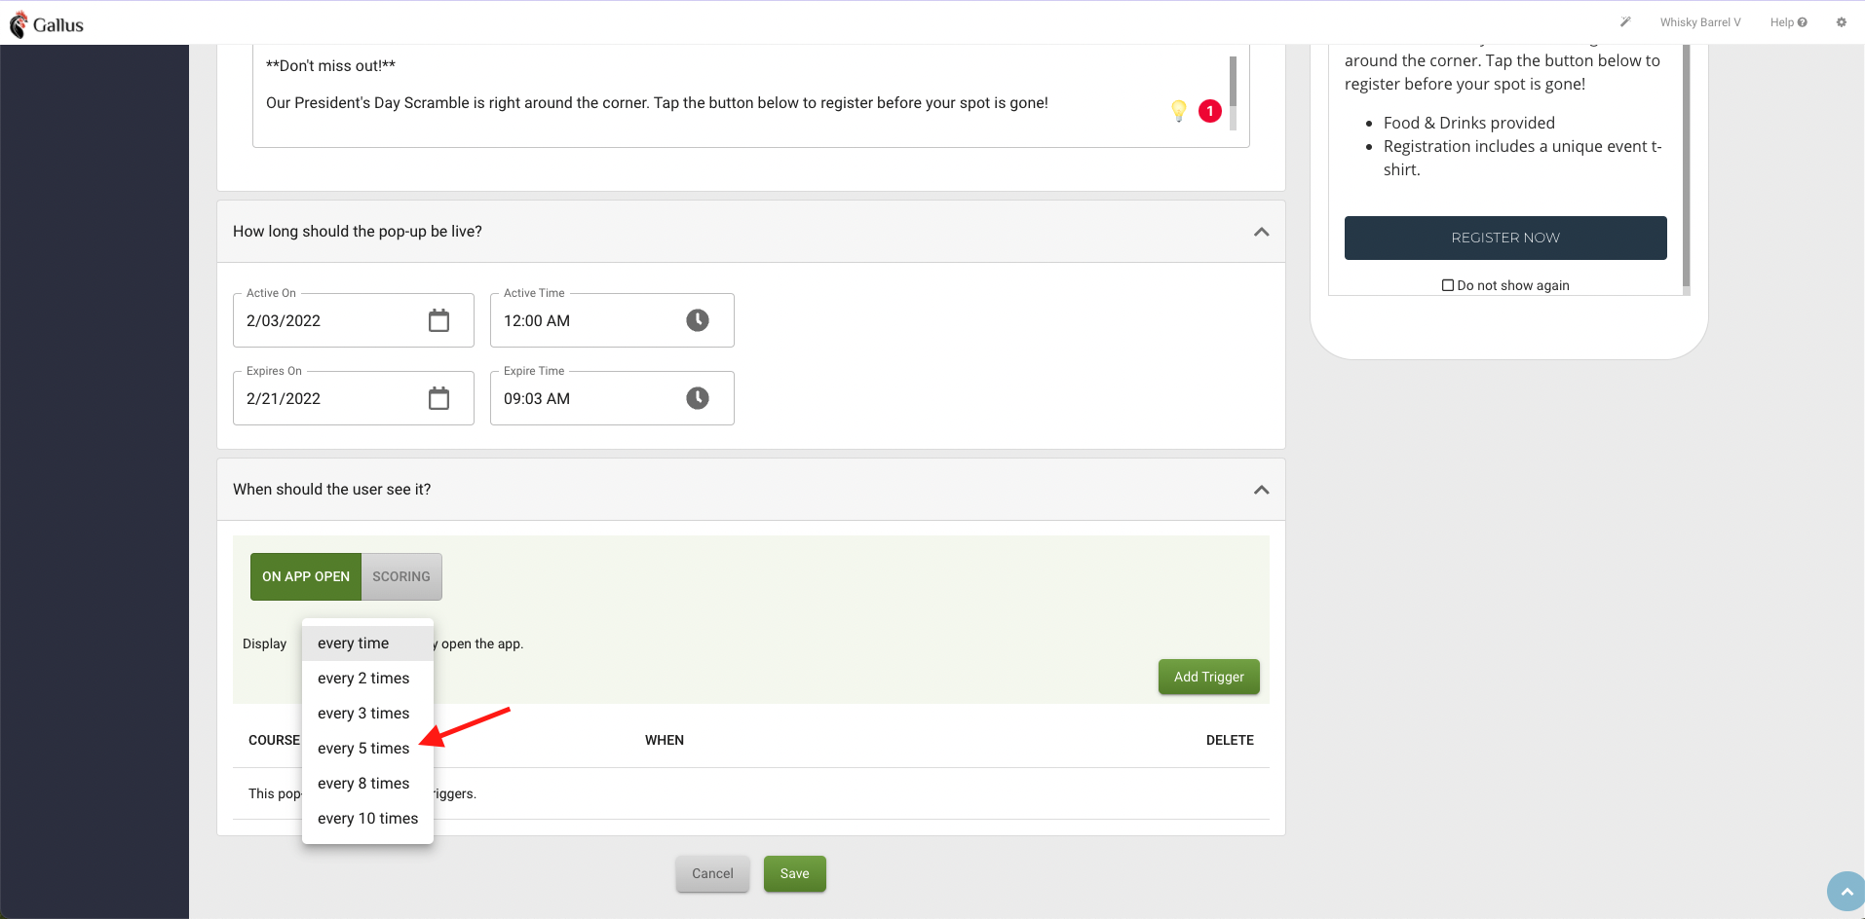This screenshot has height=919, width=1865.
Task: Pick 'every 2 times' from list
Action: [363, 679]
